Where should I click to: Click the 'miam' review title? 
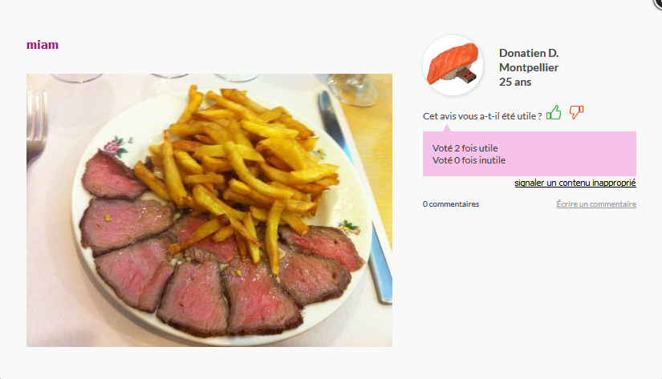tap(43, 45)
